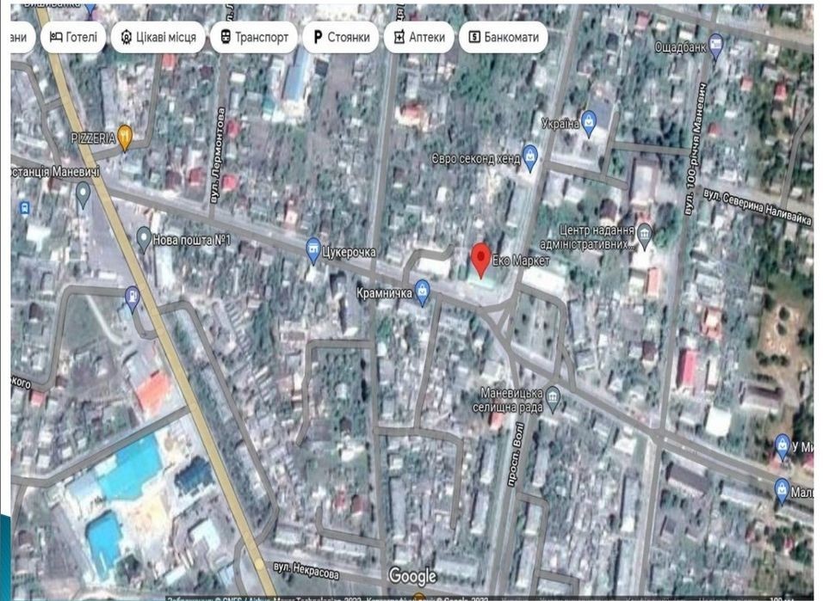823x601 pixels.
Task: Open the gas station marker
Action: point(133,299)
